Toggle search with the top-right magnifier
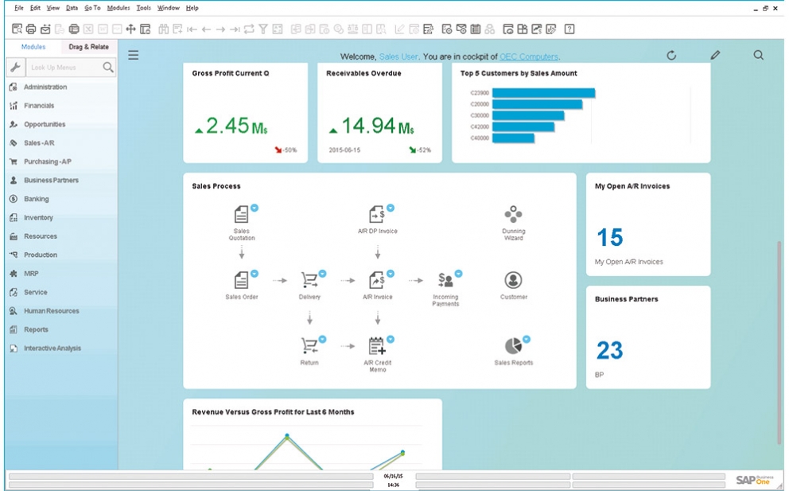Viewport: 789px width, 491px height. pyautogui.click(x=758, y=55)
